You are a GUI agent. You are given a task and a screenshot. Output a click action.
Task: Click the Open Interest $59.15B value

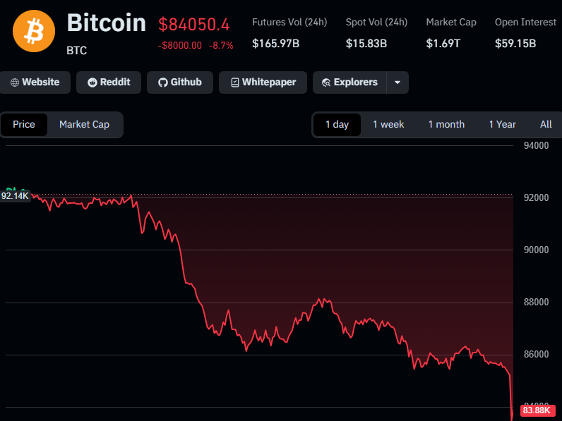tap(515, 44)
